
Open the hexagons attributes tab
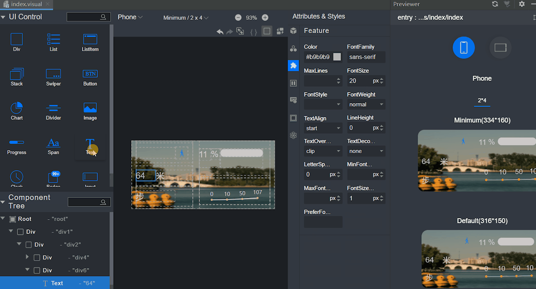293,48
